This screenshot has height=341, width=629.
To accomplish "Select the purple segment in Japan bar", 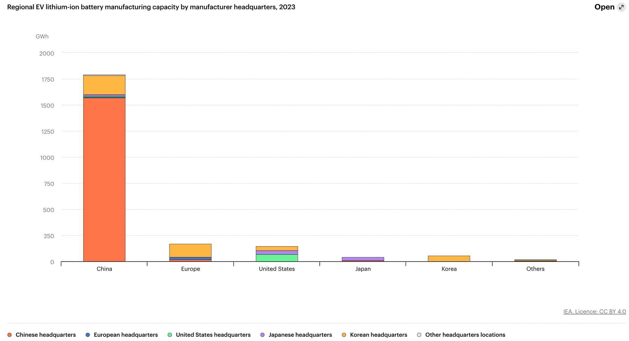I will click(x=363, y=259).
